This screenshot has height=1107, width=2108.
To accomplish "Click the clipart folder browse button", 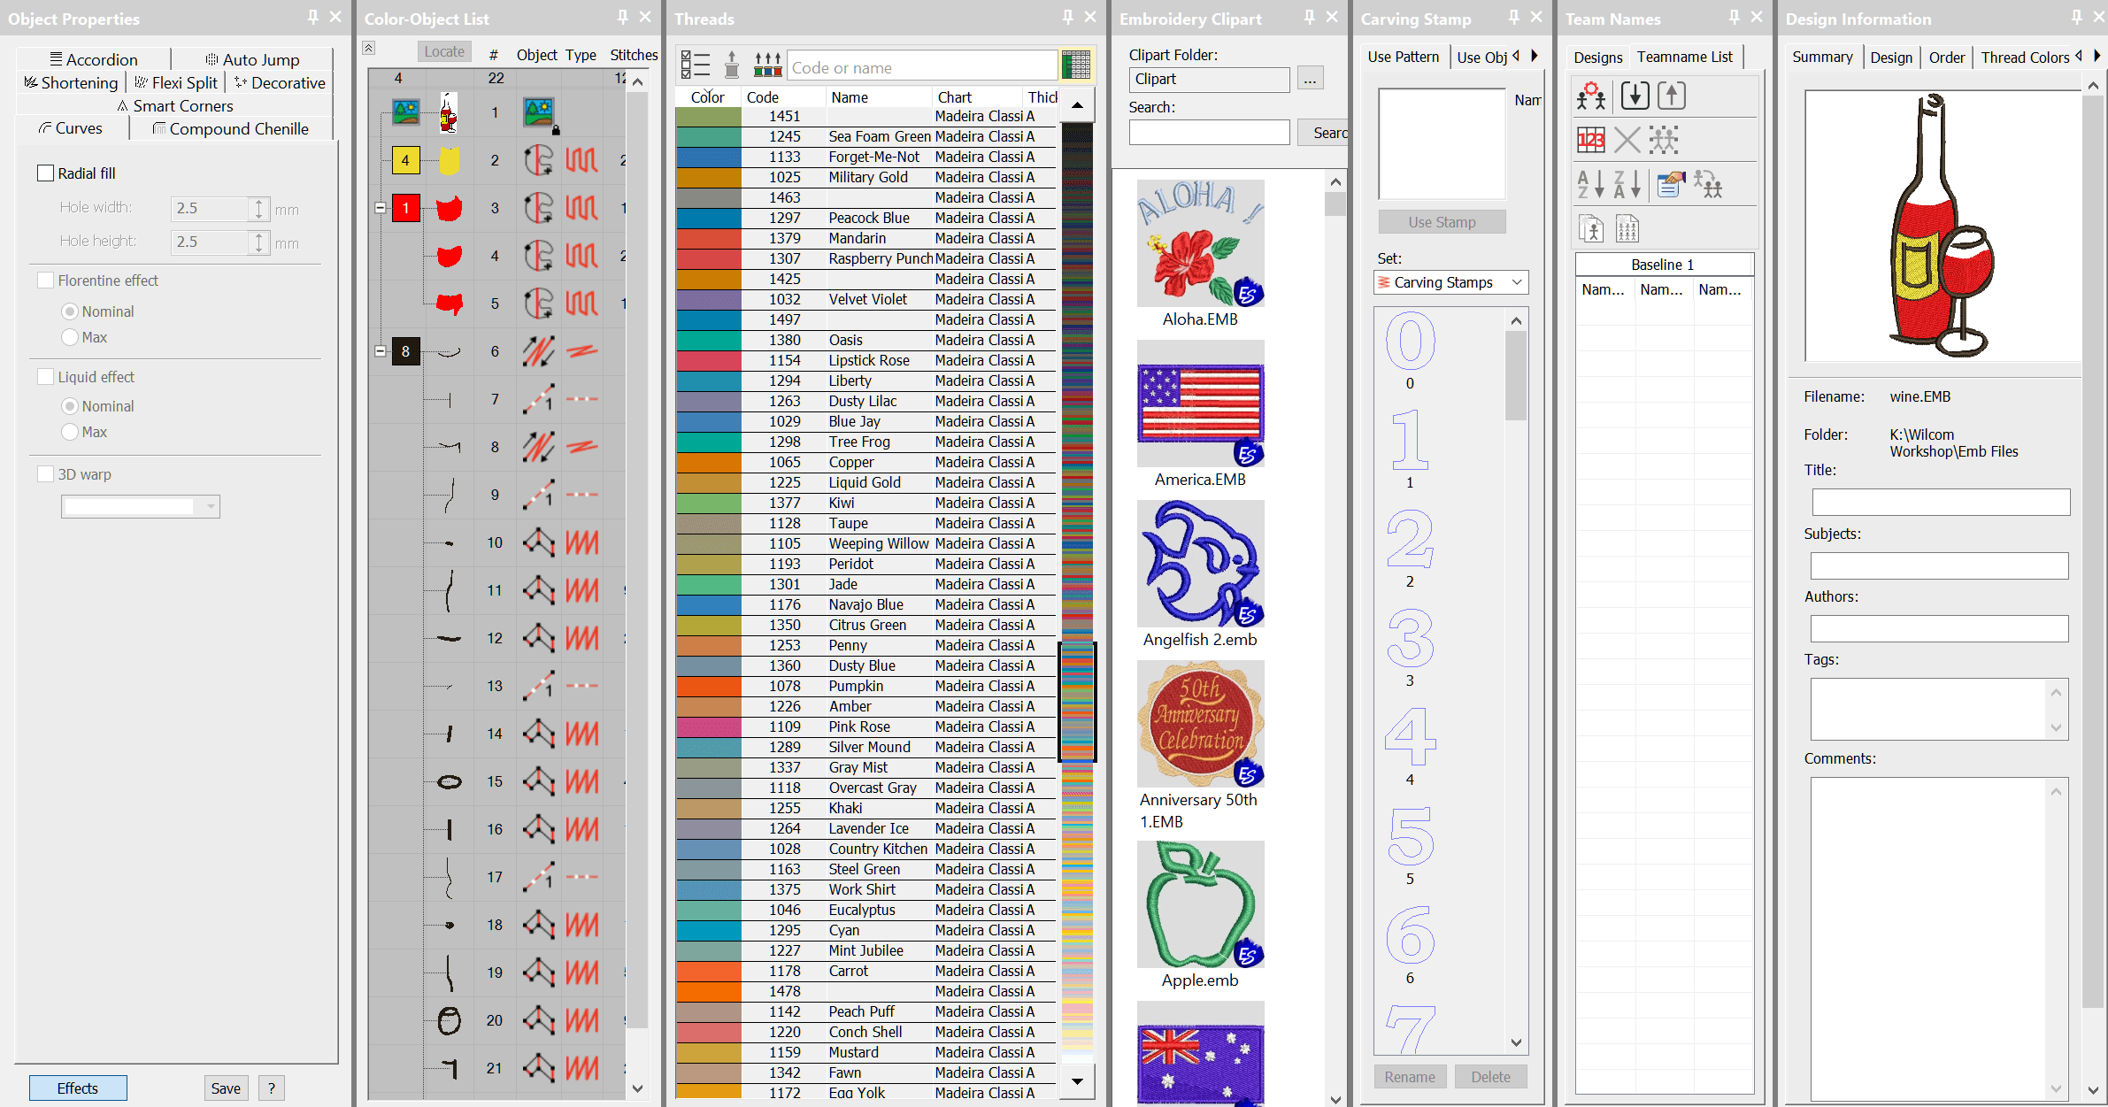I will 1310,79.
